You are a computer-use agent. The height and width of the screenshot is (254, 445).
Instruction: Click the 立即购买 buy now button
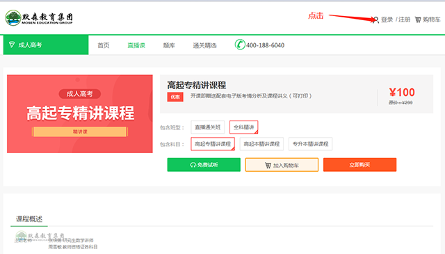pos(360,165)
